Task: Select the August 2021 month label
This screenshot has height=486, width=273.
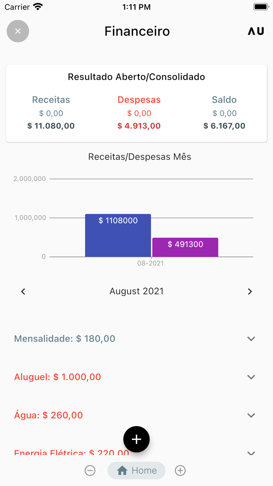Action: [x=136, y=291]
